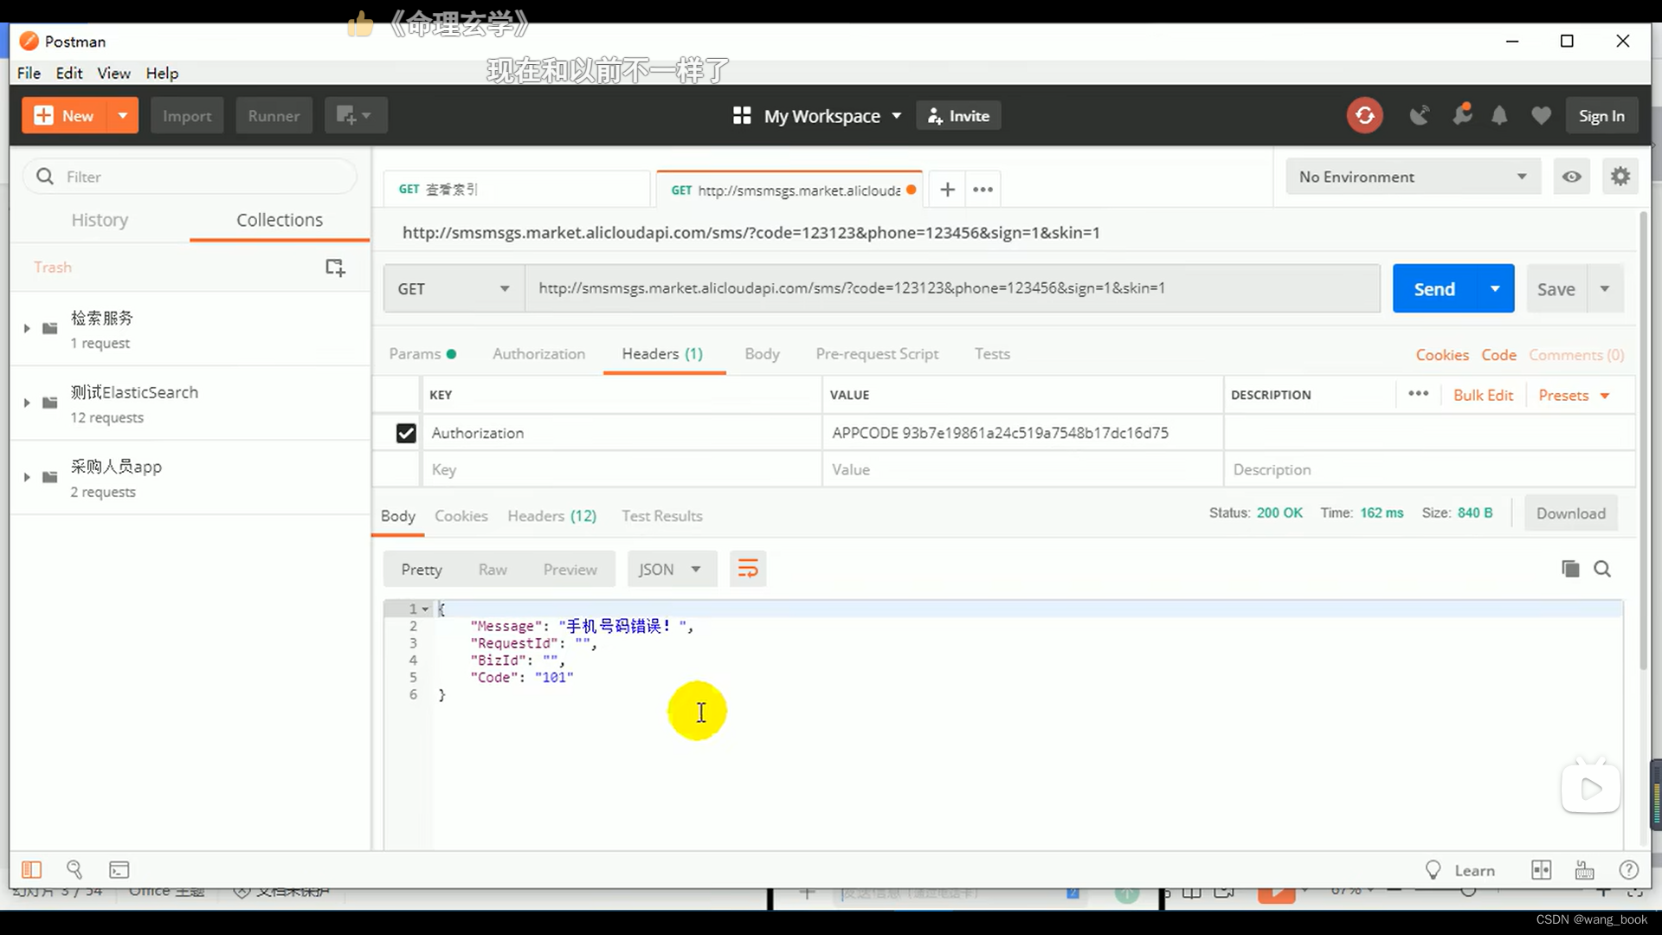
Task: Click the Bulk Edit link
Action: click(x=1483, y=395)
